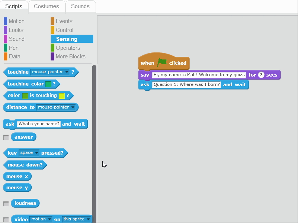
Task: Toggle the video motion reporter checkbox
Action: pos(6,220)
